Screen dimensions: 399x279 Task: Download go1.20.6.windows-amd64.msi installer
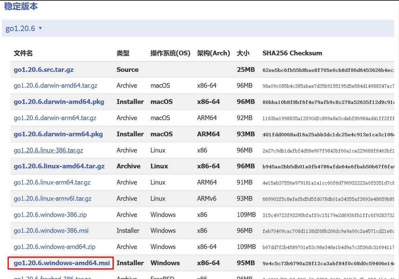[x=62, y=263]
